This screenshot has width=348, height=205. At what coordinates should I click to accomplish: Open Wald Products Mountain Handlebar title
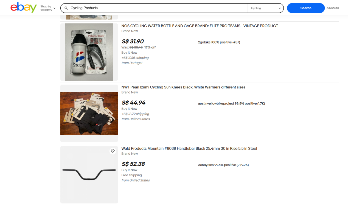click(189, 149)
